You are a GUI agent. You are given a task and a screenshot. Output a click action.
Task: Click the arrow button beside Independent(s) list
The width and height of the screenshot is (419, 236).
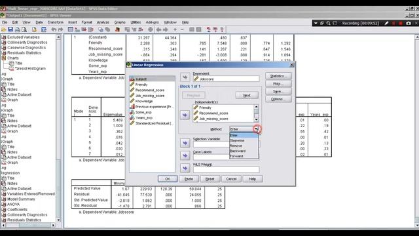(185, 115)
